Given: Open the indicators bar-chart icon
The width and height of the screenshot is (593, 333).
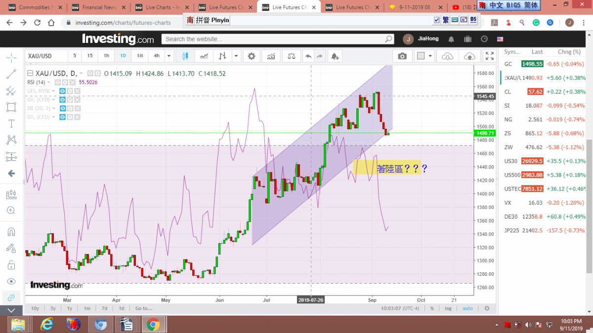Looking at the screenshot, I should (271, 56).
